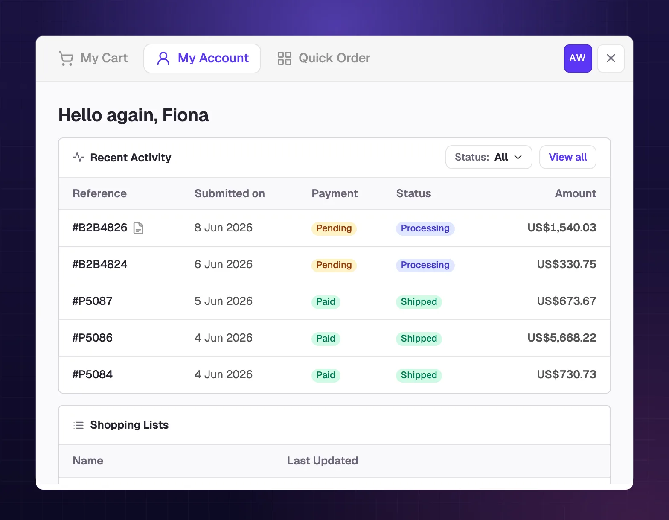Click the amount US$330.75

pyautogui.click(x=567, y=264)
